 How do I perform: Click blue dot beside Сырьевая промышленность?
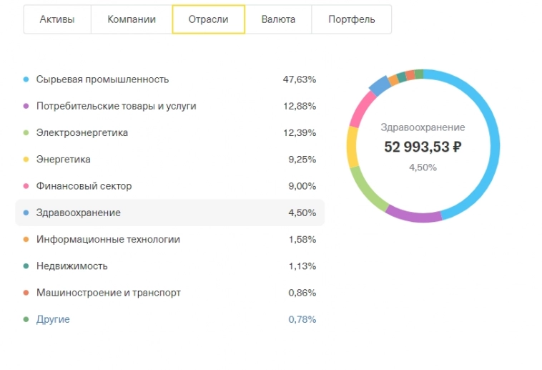[26, 79]
